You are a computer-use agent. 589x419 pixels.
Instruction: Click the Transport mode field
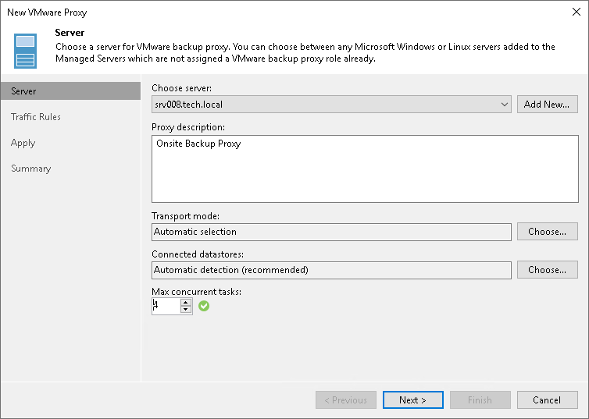(x=332, y=232)
